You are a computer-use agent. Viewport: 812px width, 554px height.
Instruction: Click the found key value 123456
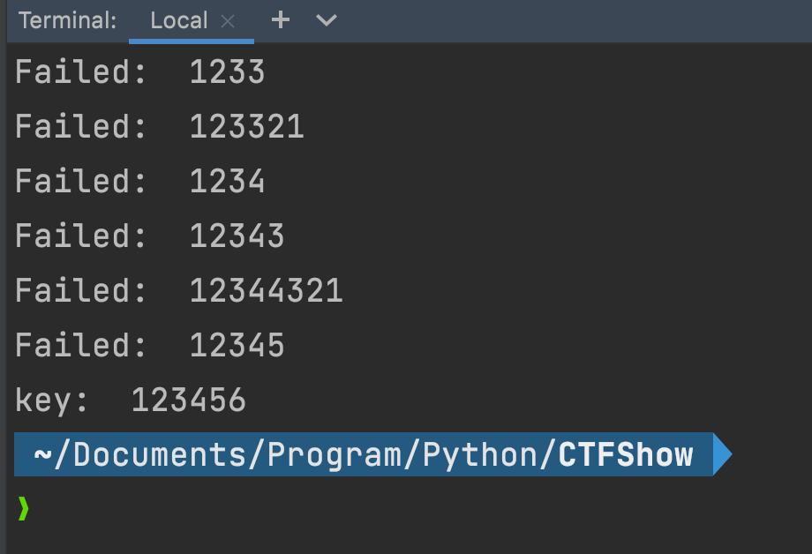[188, 401]
